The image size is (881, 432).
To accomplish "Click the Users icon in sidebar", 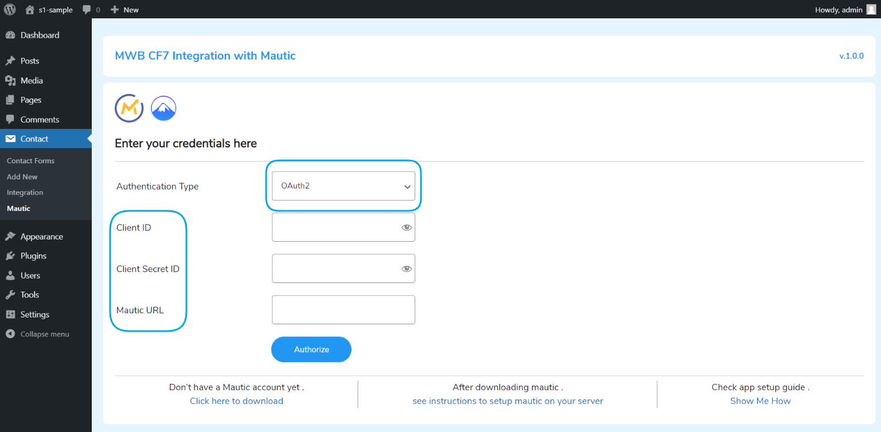I will (x=10, y=275).
